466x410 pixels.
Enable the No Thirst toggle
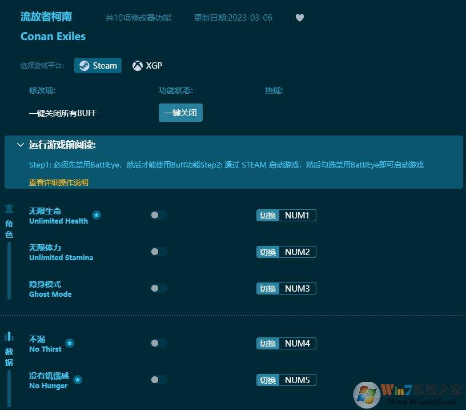(x=159, y=343)
